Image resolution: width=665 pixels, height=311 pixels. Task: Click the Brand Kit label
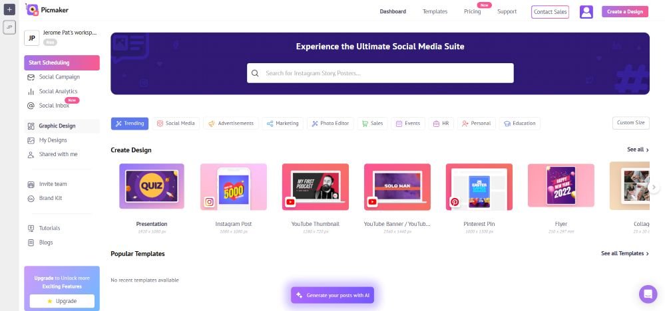(51, 199)
